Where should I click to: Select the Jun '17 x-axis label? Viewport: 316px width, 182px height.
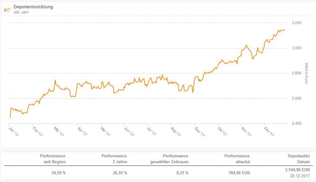pos(130,131)
